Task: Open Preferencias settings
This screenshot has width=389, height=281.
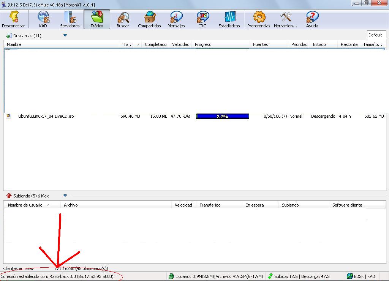Action: coord(259,20)
